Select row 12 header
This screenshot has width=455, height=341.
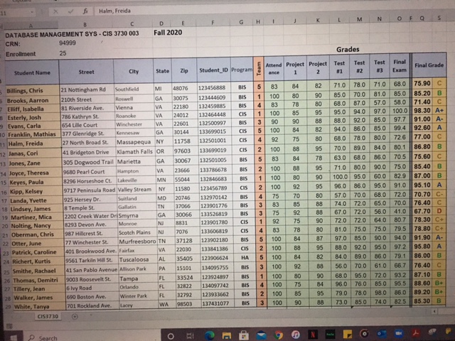(x=3, y=155)
